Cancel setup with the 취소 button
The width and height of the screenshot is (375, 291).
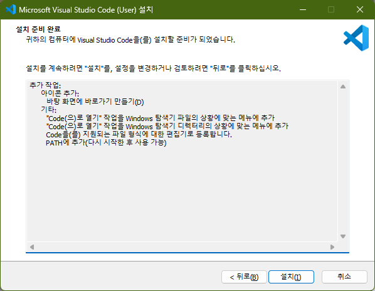coord(344,277)
